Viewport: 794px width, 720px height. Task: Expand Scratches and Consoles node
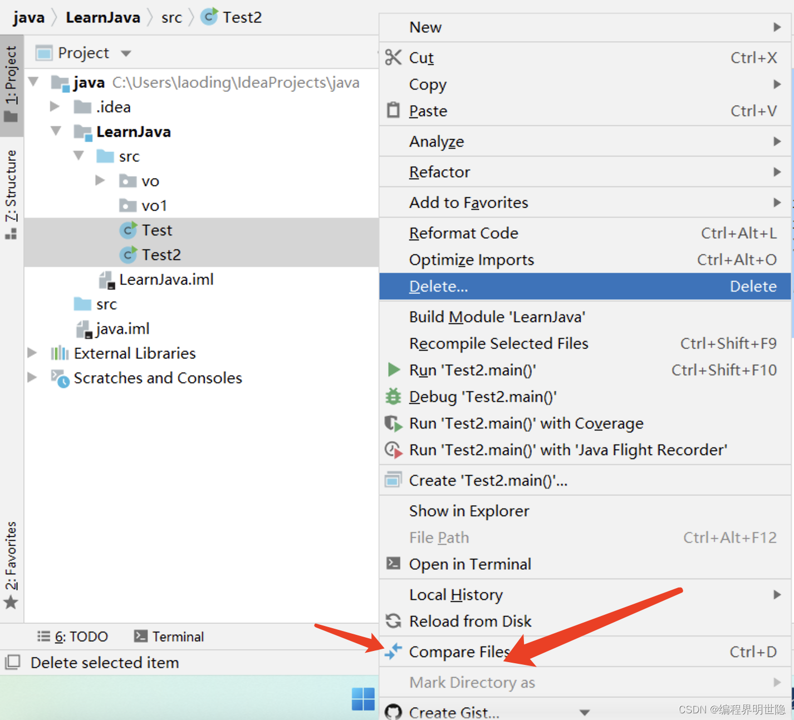32,377
